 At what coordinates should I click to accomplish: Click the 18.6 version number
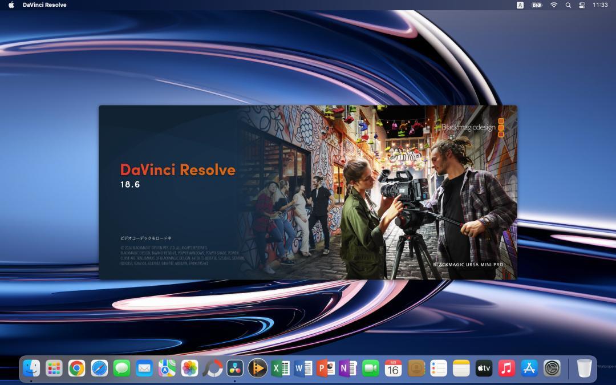click(130, 184)
